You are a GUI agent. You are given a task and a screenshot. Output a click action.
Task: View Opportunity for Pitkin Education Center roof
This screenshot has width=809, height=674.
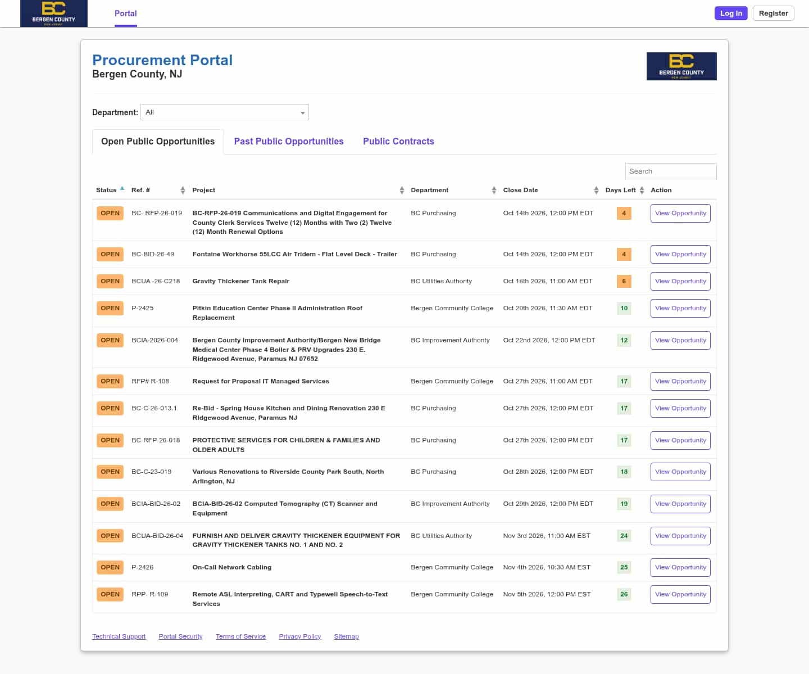(x=680, y=309)
